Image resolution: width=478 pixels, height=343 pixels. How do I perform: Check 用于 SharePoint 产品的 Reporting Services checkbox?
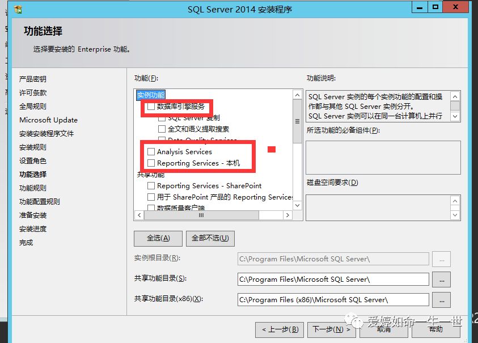tap(151, 197)
